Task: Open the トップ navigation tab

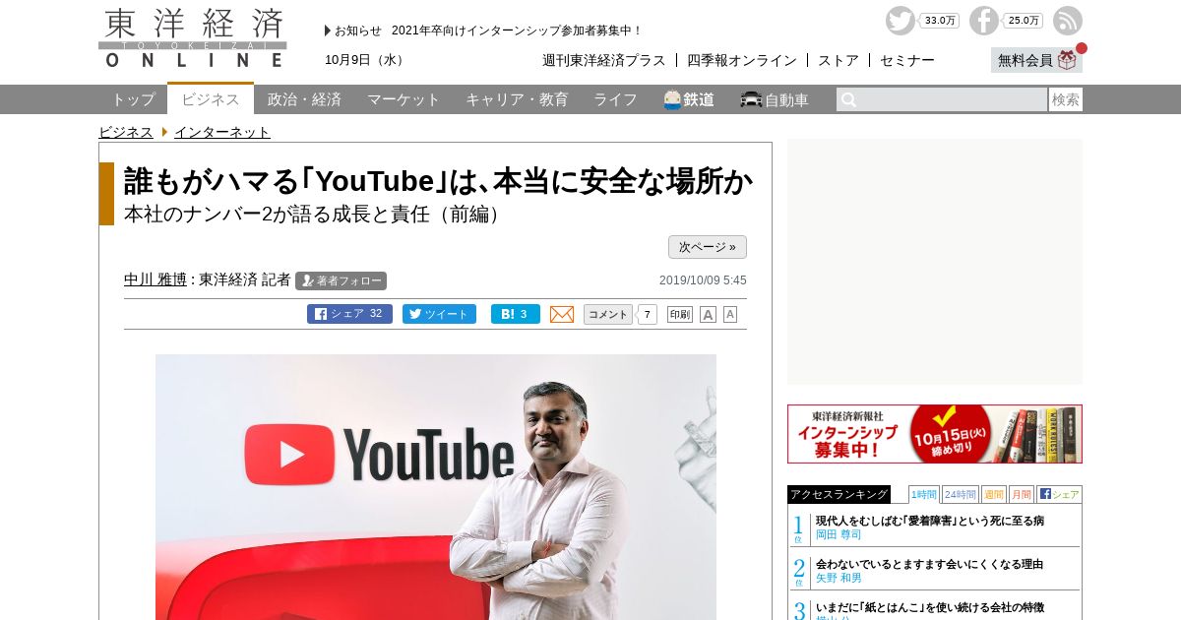Action: [133, 99]
